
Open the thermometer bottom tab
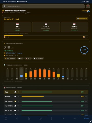[52, 119]
